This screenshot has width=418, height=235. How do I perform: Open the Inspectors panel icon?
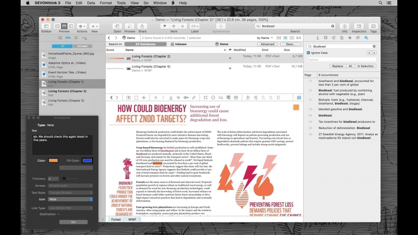tap(359, 26)
